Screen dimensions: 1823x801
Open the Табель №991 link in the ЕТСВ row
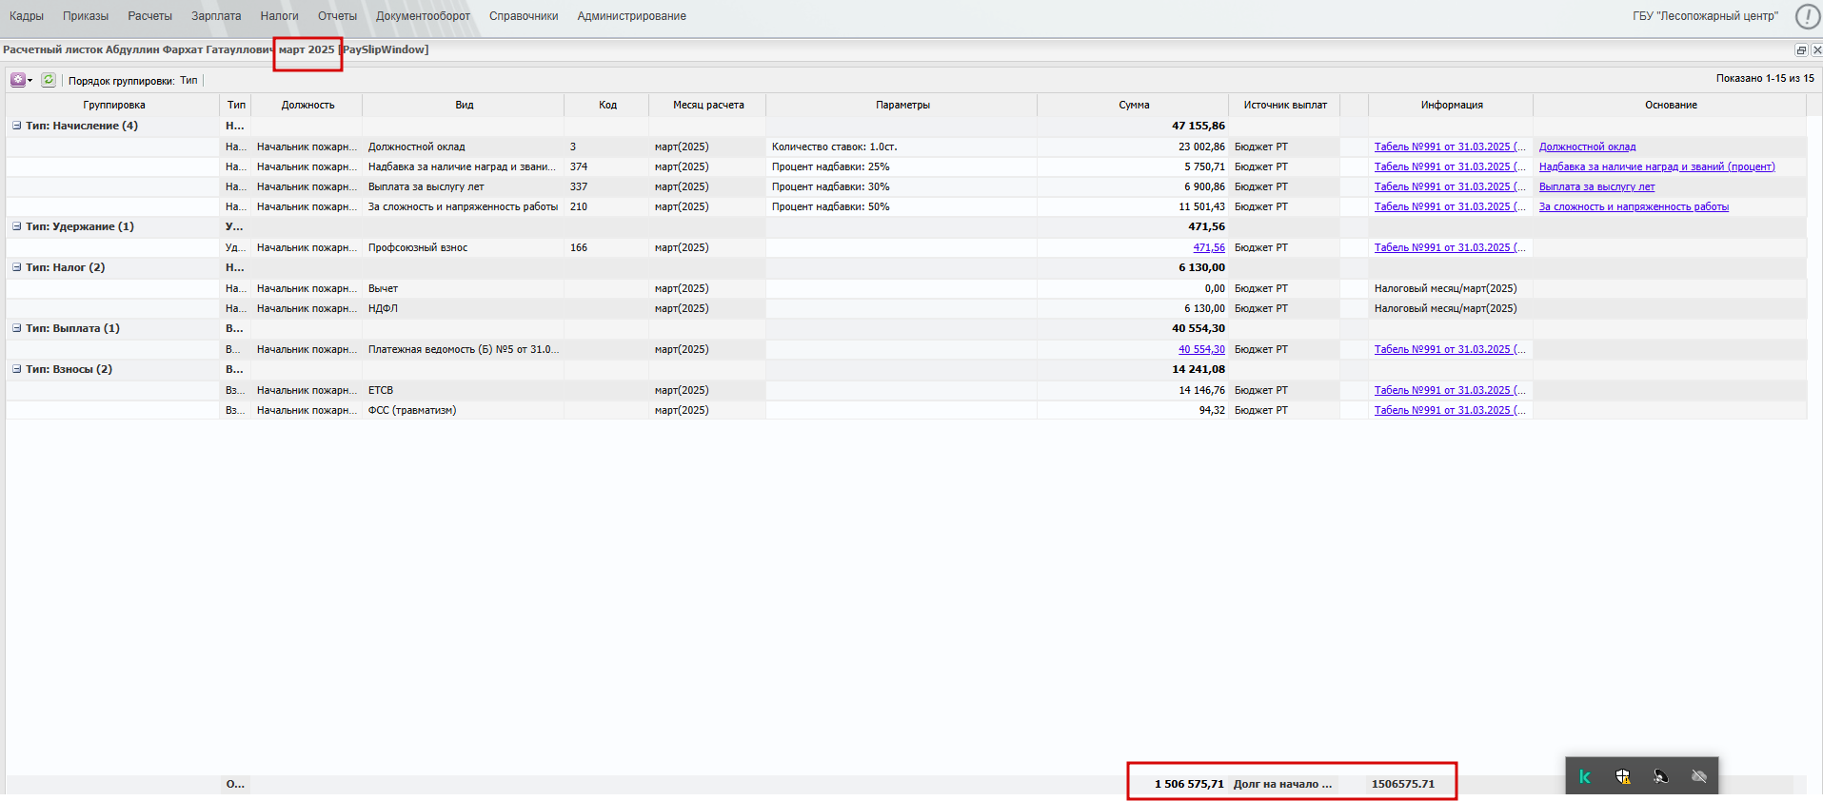pos(1450,390)
